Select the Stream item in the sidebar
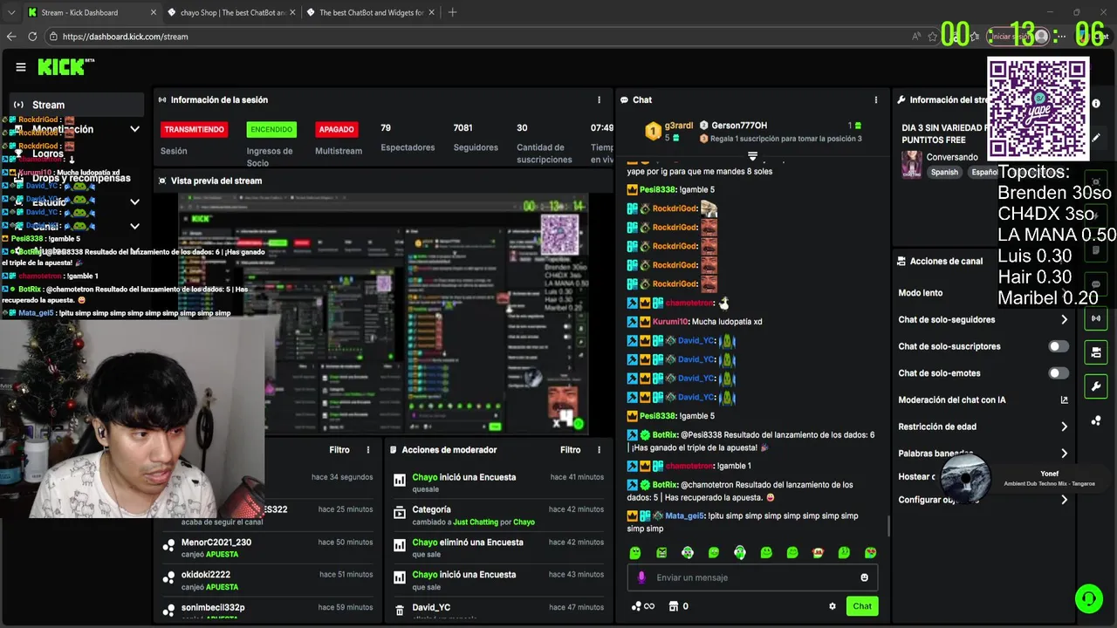Viewport: 1117px width, 628px height. pos(78,105)
